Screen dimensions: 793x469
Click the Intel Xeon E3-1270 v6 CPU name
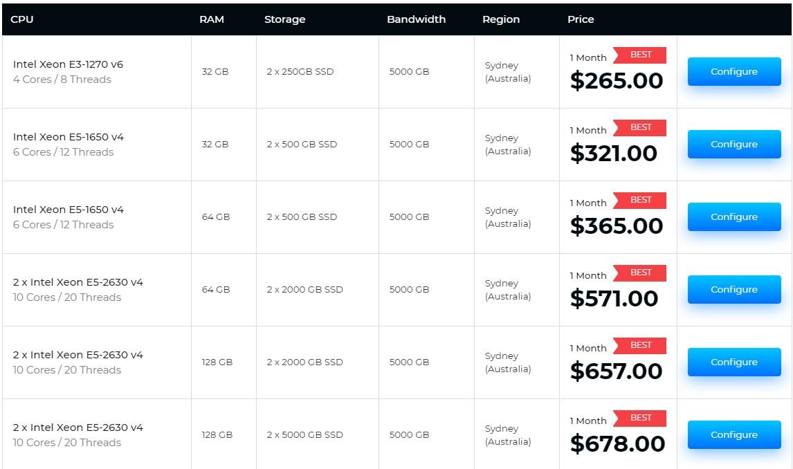[x=69, y=64]
